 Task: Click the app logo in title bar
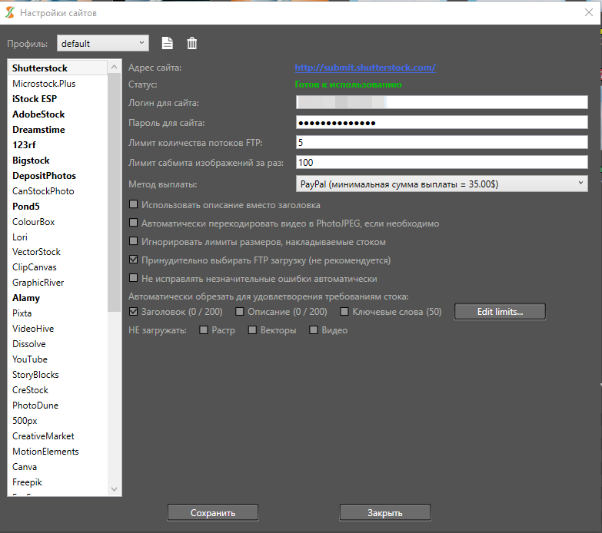point(10,12)
